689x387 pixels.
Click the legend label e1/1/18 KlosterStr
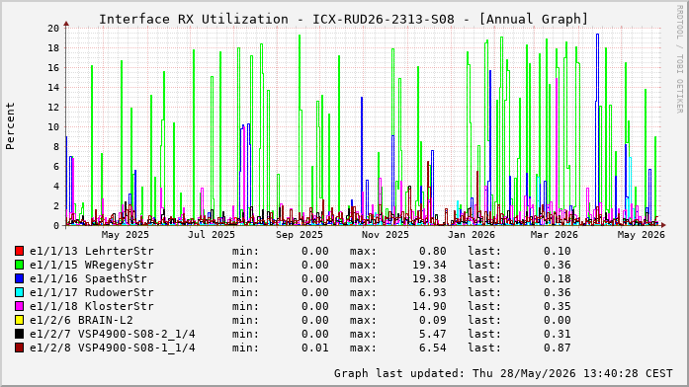92,306
